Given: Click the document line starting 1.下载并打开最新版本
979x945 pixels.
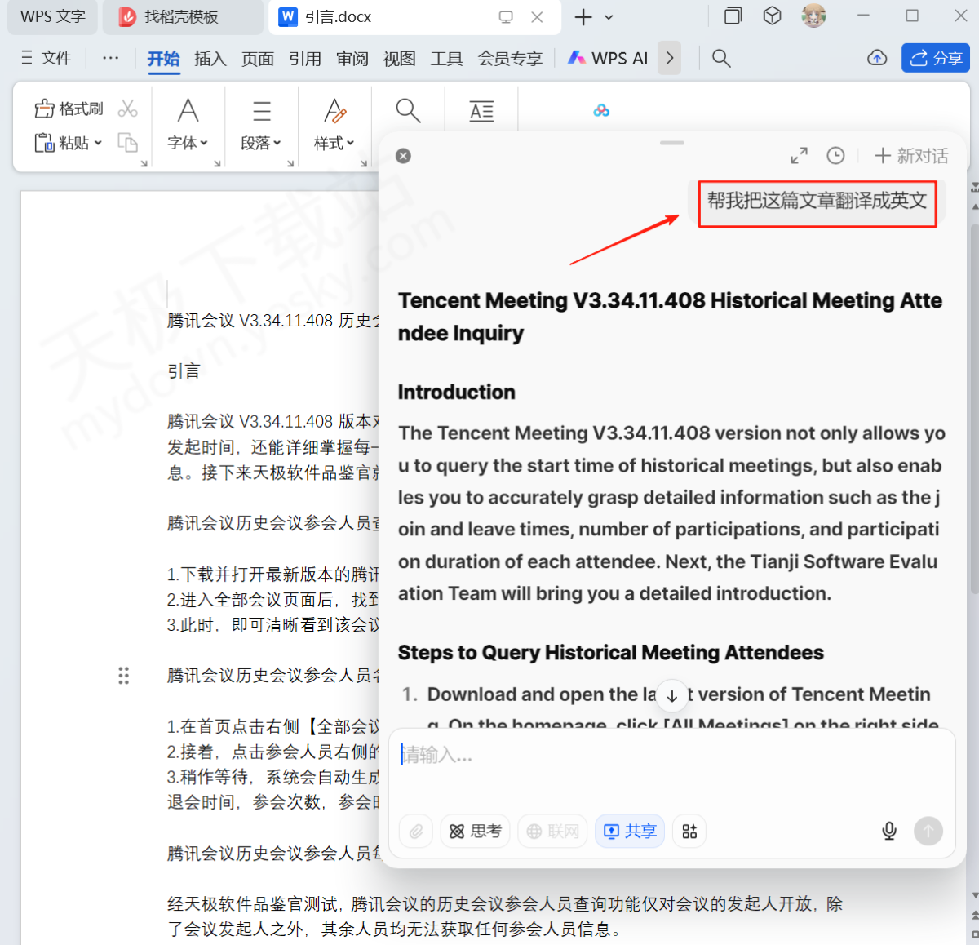Looking at the screenshot, I should 273,575.
